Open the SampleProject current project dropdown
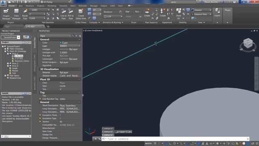The width and height of the screenshot is (259, 146). click(11, 37)
